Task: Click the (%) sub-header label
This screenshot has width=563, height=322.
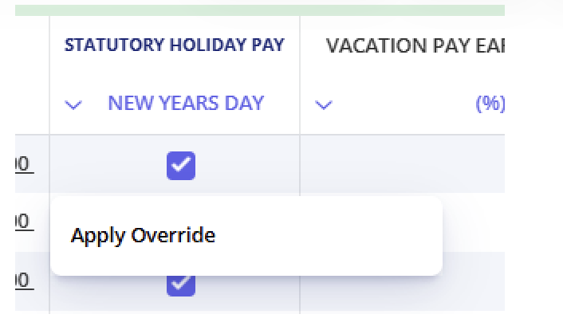Action: [x=490, y=104]
